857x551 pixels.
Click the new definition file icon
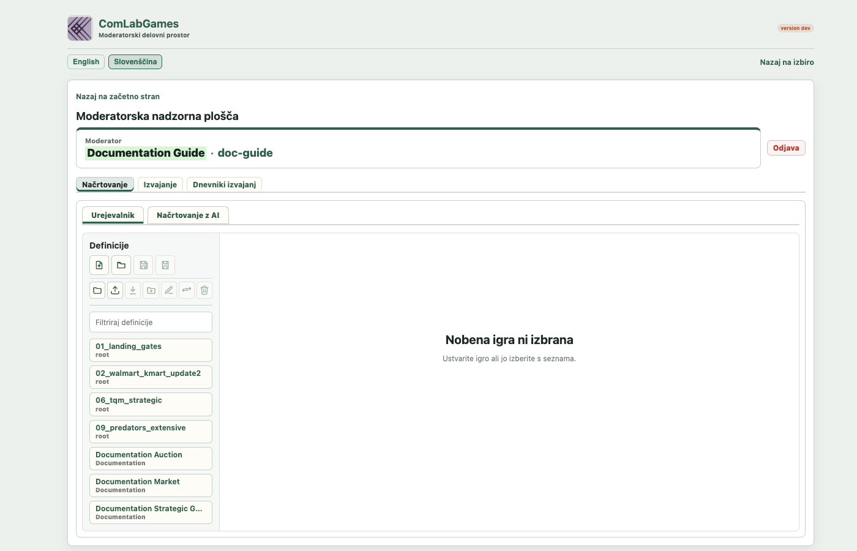click(99, 265)
